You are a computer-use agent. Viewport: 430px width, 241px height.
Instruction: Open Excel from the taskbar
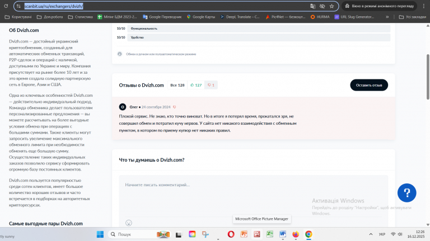click(x=270, y=234)
